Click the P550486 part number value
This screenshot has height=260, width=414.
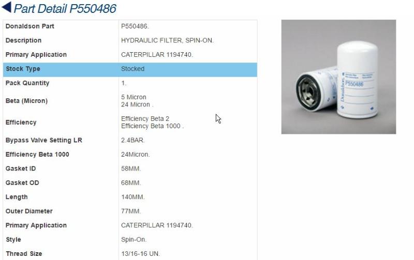point(135,26)
